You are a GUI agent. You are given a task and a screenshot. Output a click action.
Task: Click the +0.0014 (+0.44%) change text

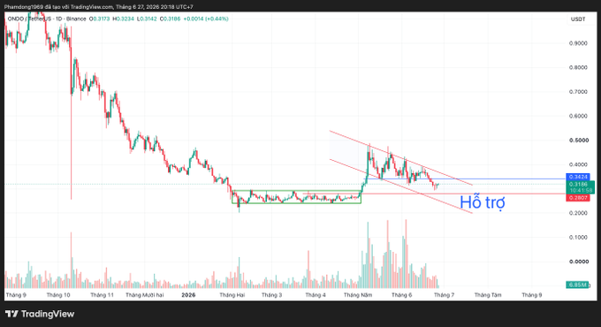pyautogui.click(x=206, y=19)
